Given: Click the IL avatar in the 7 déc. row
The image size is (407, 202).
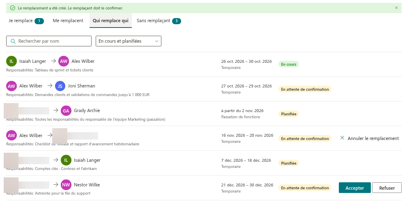Looking at the screenshot, I should click(x=66, y=160).
